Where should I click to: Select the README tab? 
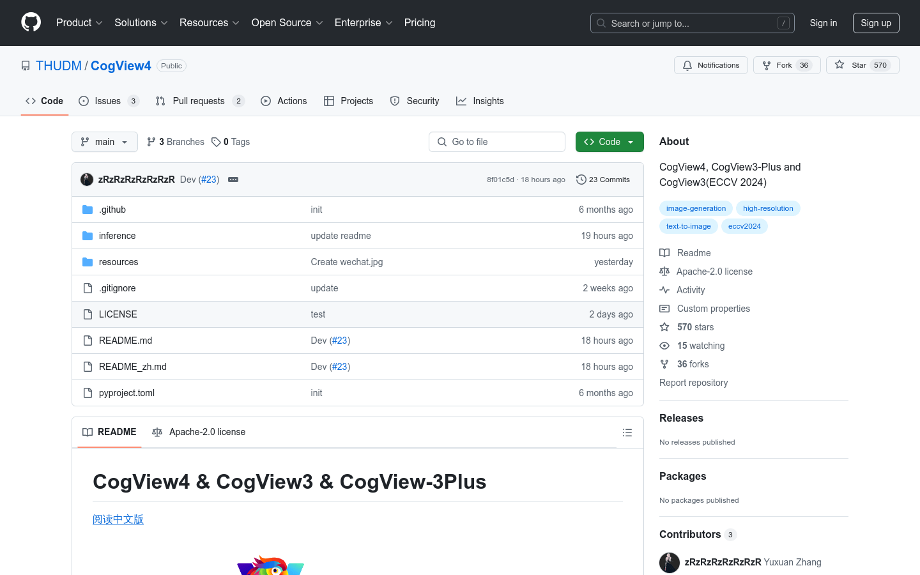(x=109, y=433)
